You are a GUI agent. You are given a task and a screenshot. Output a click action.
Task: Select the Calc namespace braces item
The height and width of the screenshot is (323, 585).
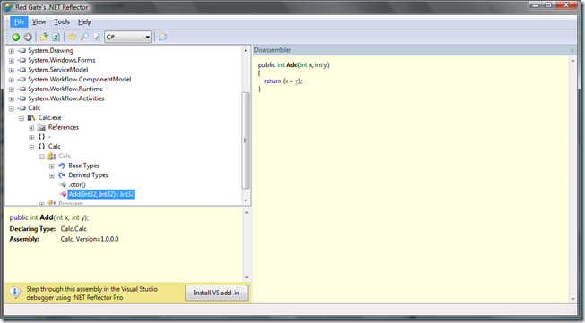coord(54,147)
